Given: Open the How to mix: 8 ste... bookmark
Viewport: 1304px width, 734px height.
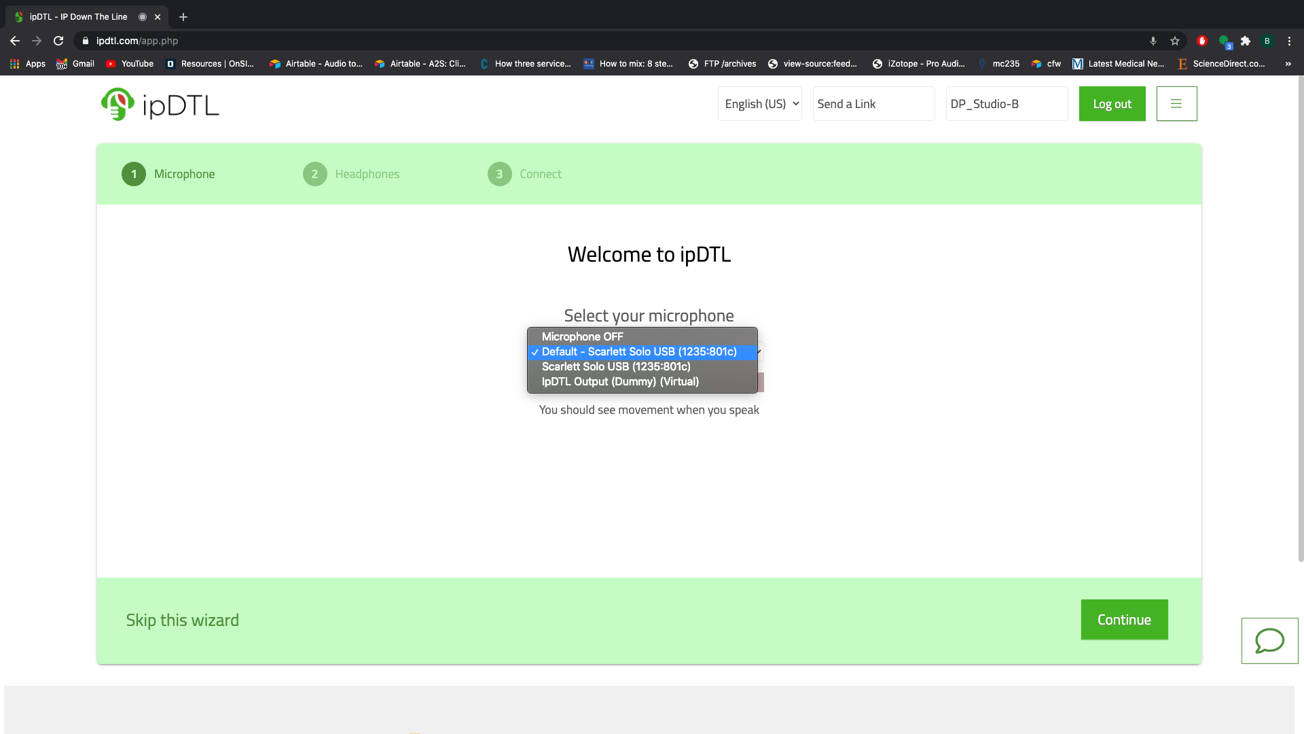Looking at the screenshot, I should (x=628, y=64).
